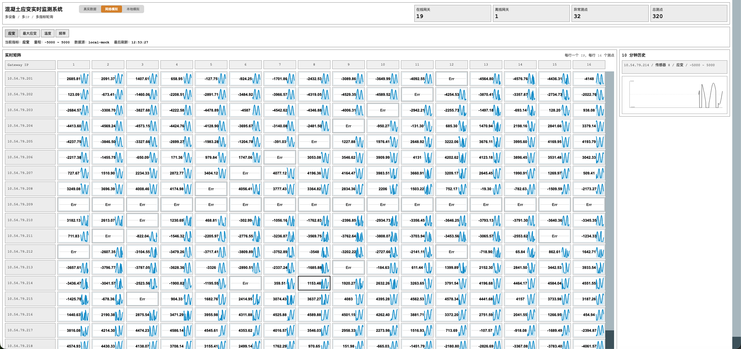Click sparkline cell showing 2685.81
The width and height of the screenshot is (741, 349).
pos(74,79)
